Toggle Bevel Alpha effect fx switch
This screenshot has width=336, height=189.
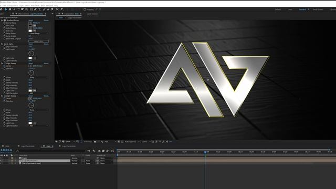pos(2,44)
